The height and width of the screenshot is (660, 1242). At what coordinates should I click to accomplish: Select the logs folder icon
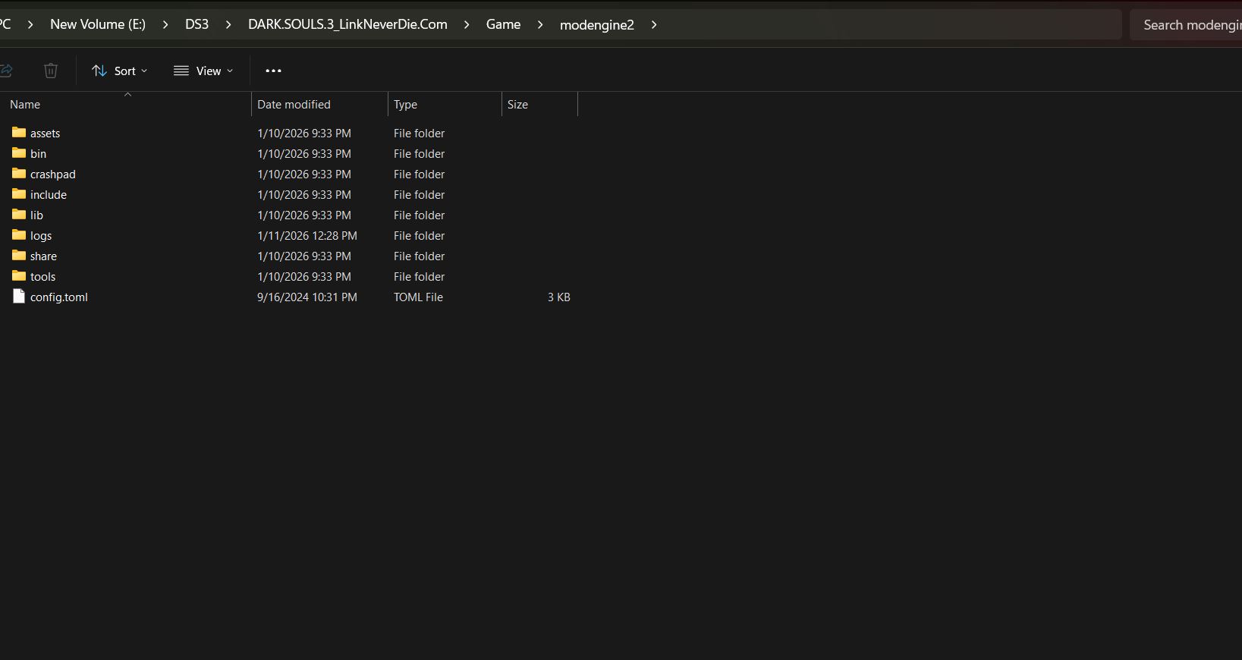(19, 235)
